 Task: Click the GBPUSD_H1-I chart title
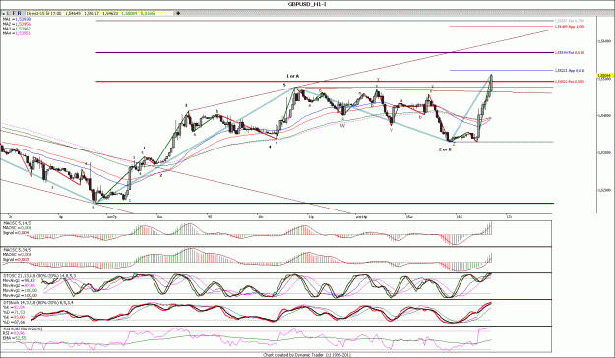(x=307, y=4)
